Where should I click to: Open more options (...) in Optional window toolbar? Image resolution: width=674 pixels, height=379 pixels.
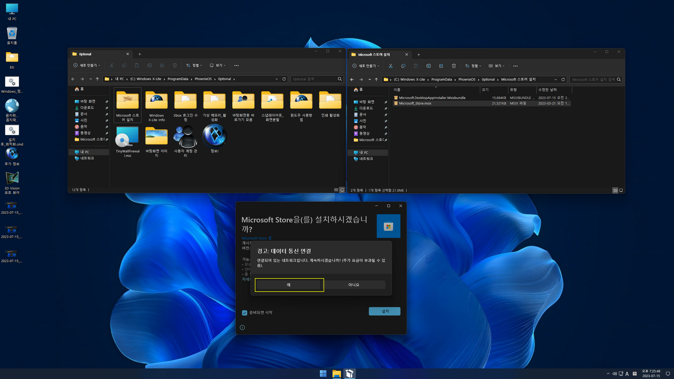point(237,65)
